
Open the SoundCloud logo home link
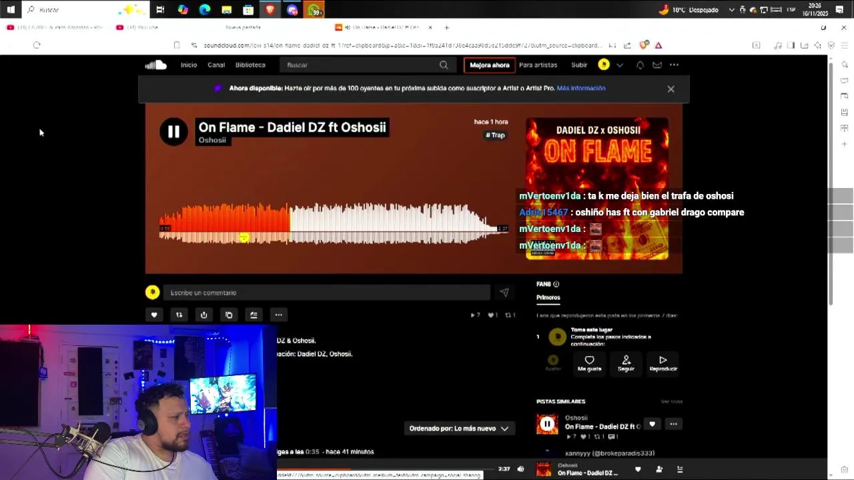coord(156,65)
